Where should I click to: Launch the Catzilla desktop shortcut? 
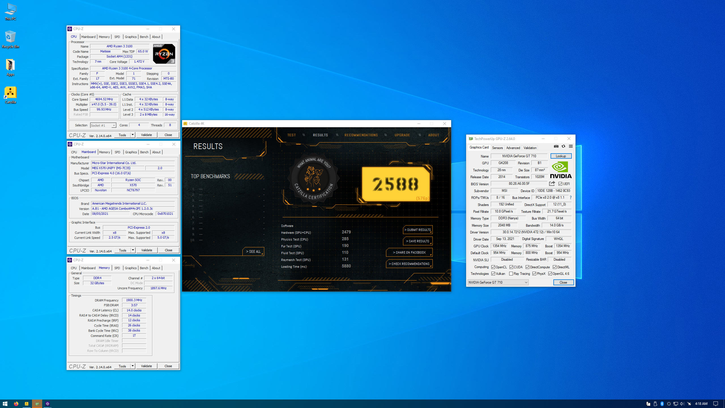pos(10,95)
